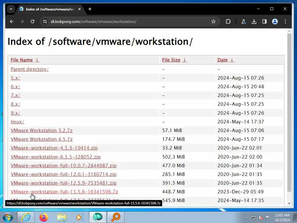Download VMware-workstation-full-12.5.9-7535481.zip
This screenshot has height=223, width=297.
64,183
